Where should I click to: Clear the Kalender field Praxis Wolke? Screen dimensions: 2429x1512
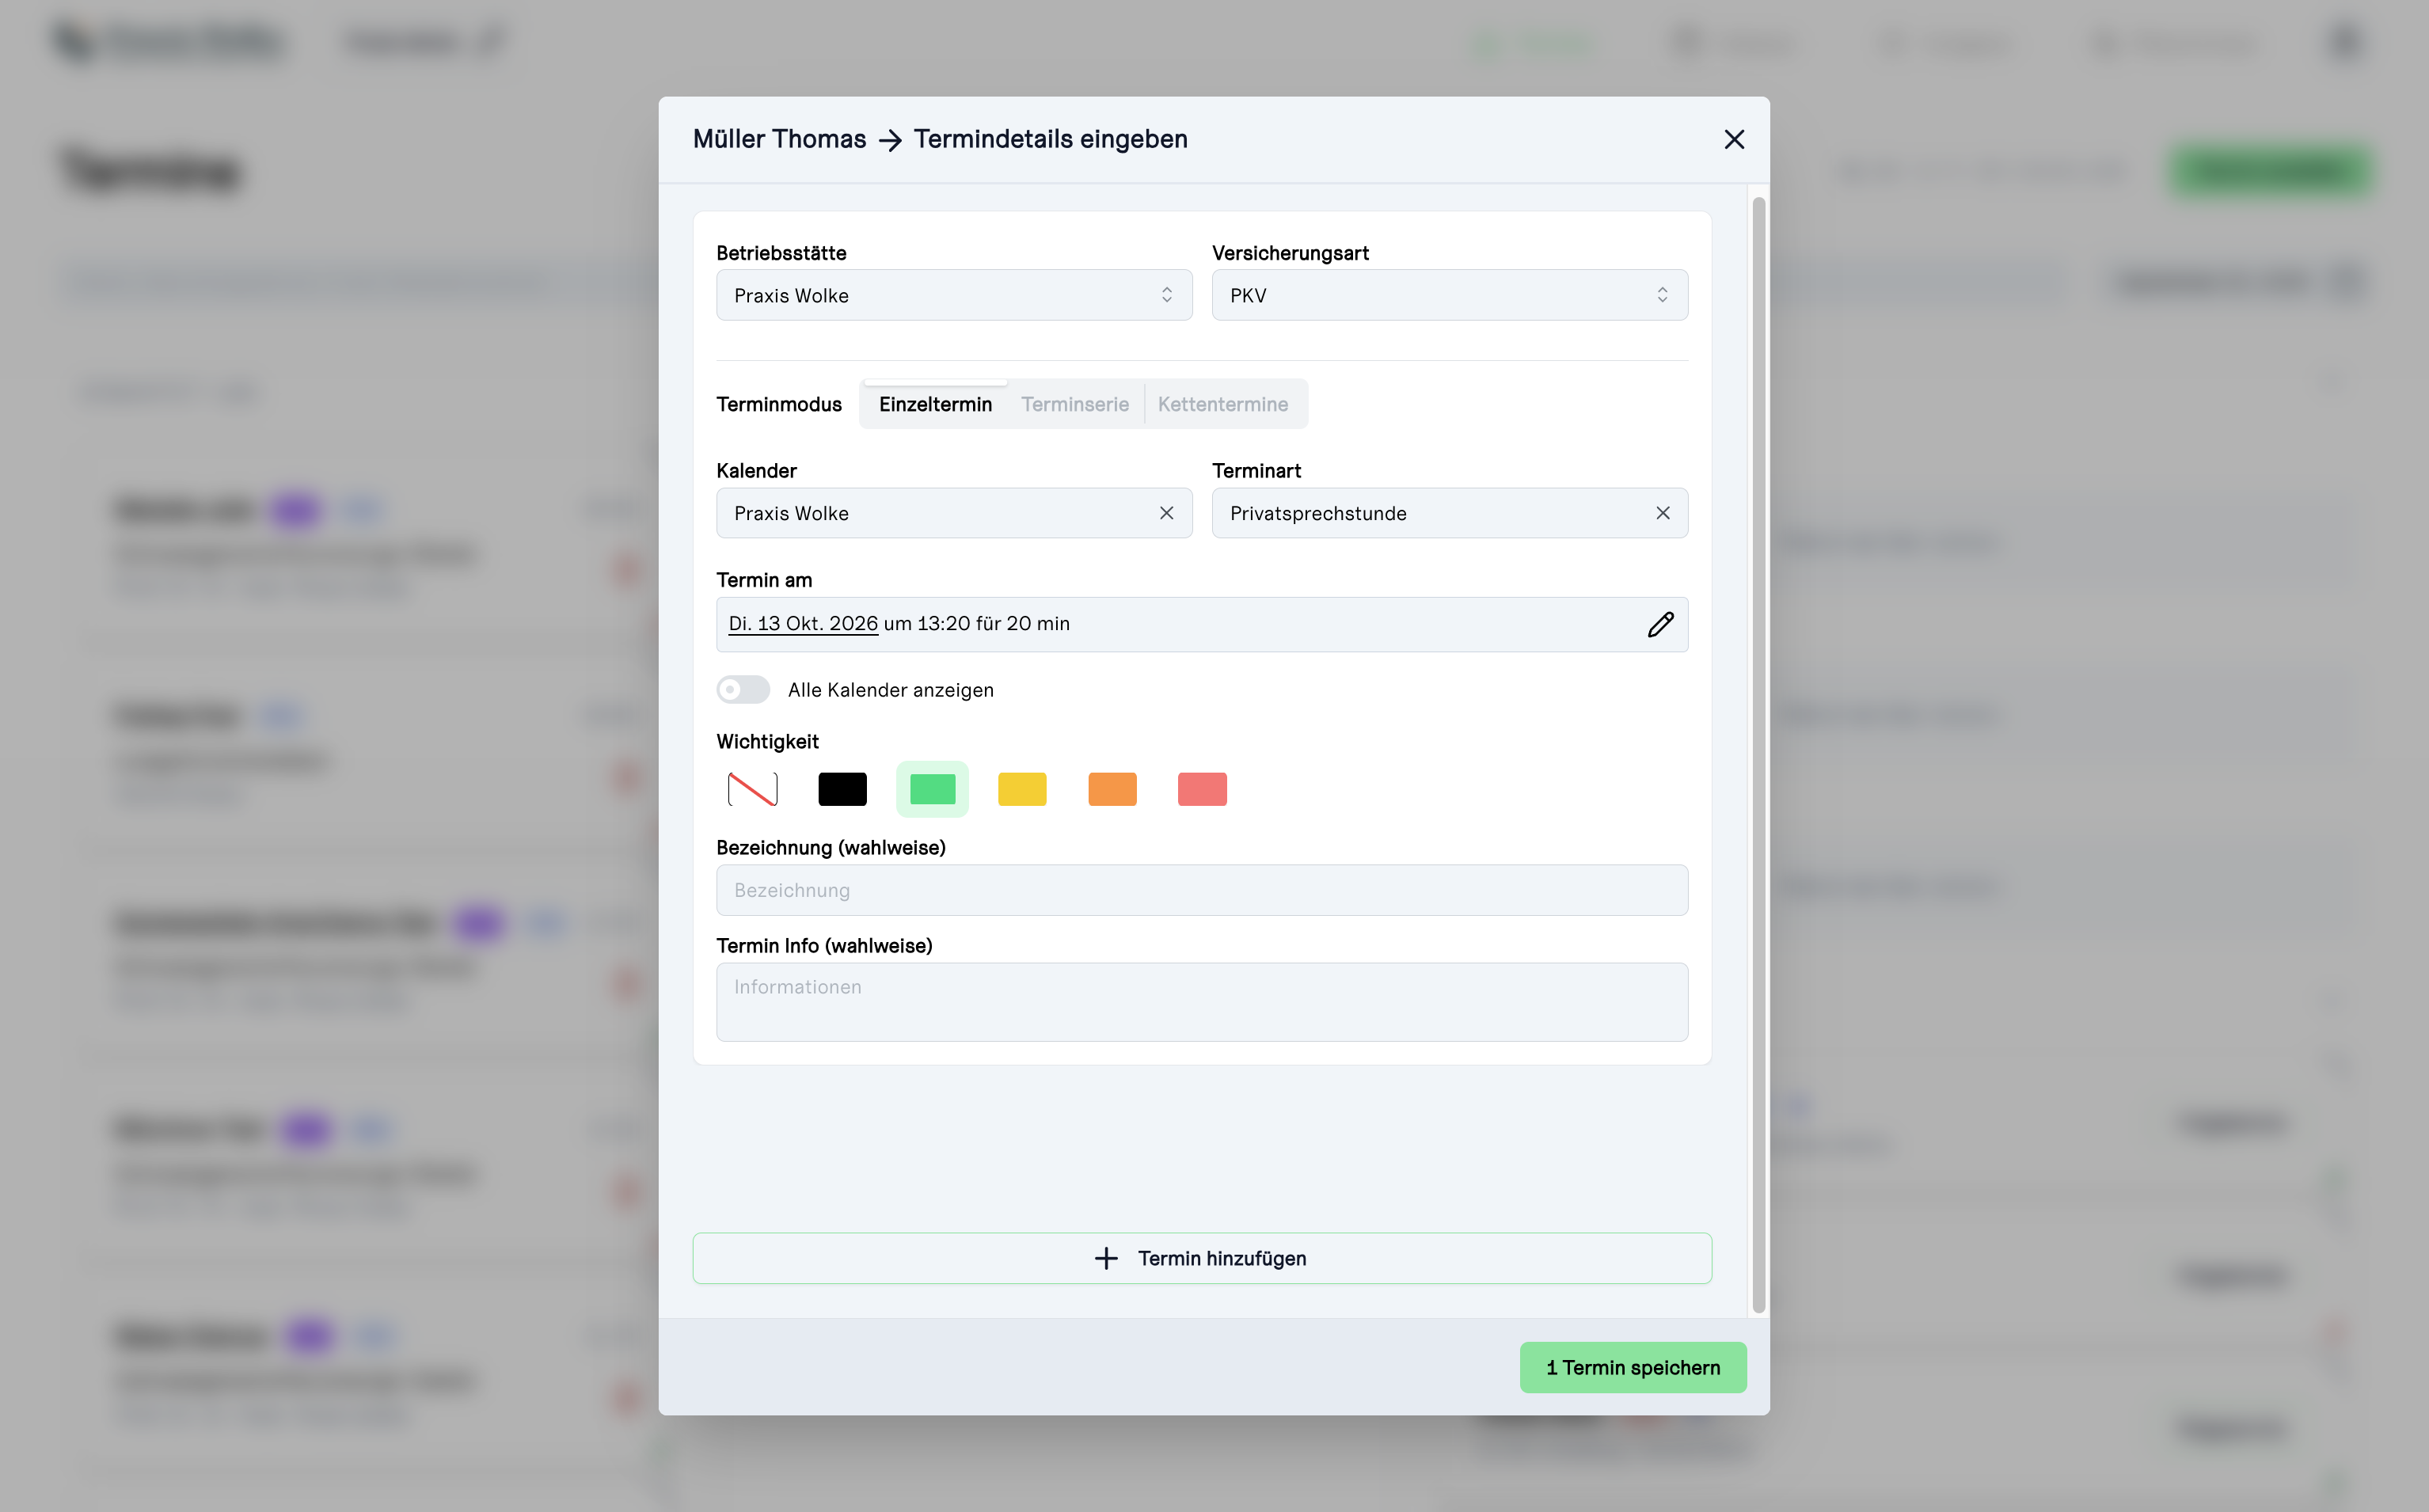1166,513
